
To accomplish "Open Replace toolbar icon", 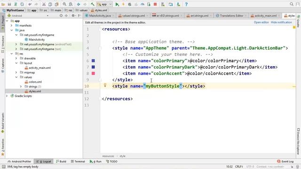I will [x=71, y=4].
